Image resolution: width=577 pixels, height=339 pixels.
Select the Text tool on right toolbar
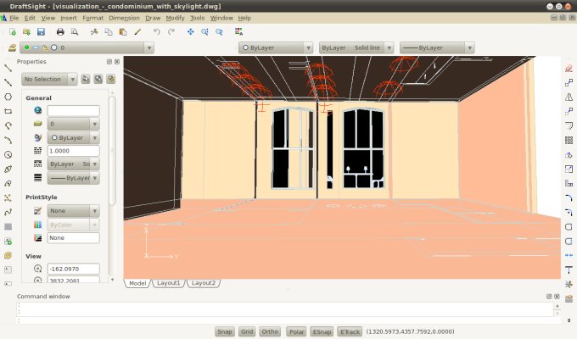click(569, 270)
